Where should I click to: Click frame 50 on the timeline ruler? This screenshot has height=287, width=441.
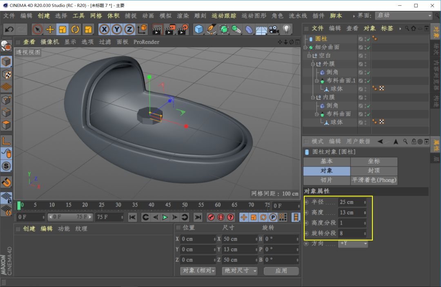click(185, 205)
